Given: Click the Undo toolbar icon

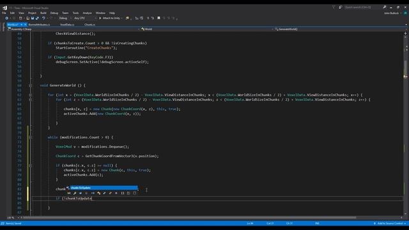Looking at the screenshot, I should (x=43, y=19).
